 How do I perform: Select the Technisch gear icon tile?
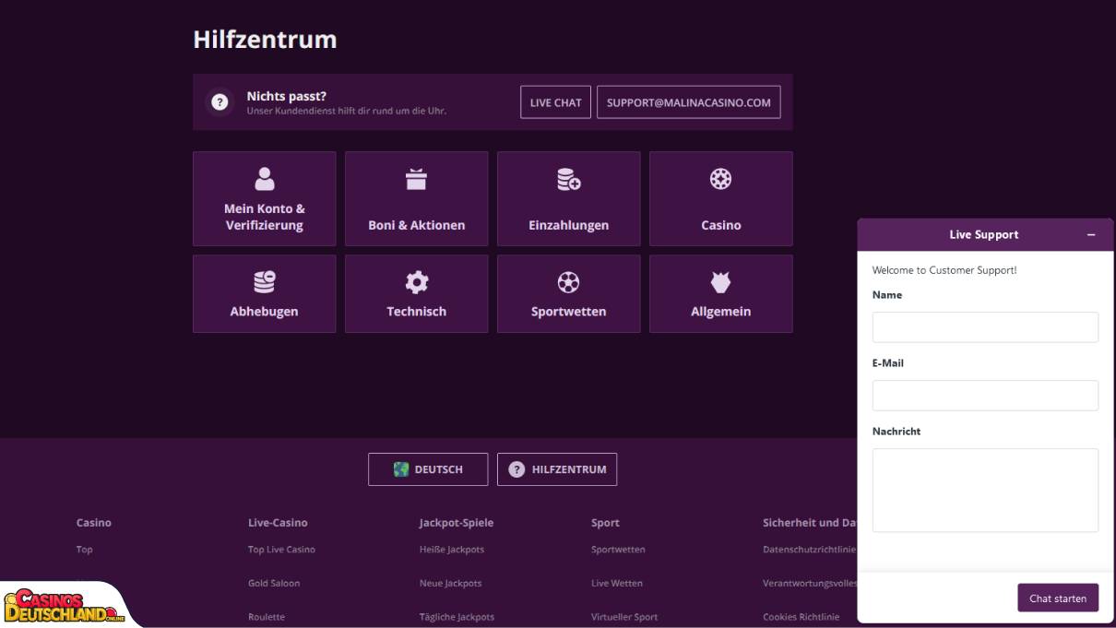[416, 293]
